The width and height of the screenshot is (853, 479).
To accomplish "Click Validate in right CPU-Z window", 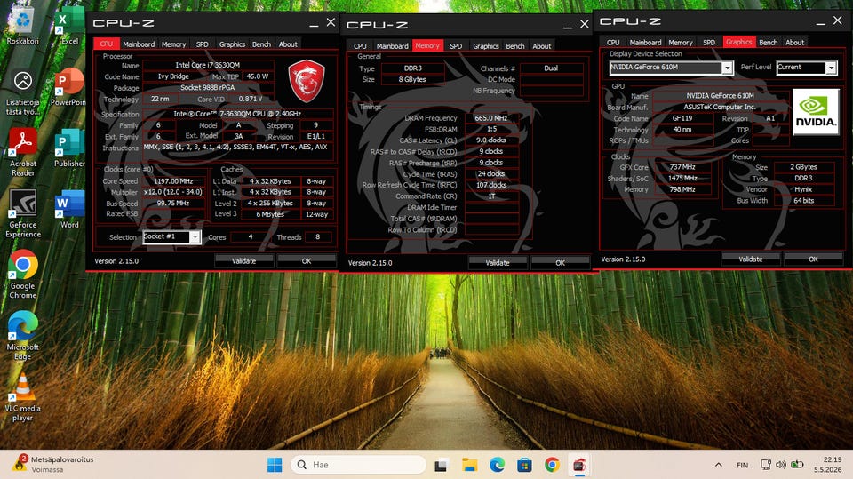I will (751, 259).
